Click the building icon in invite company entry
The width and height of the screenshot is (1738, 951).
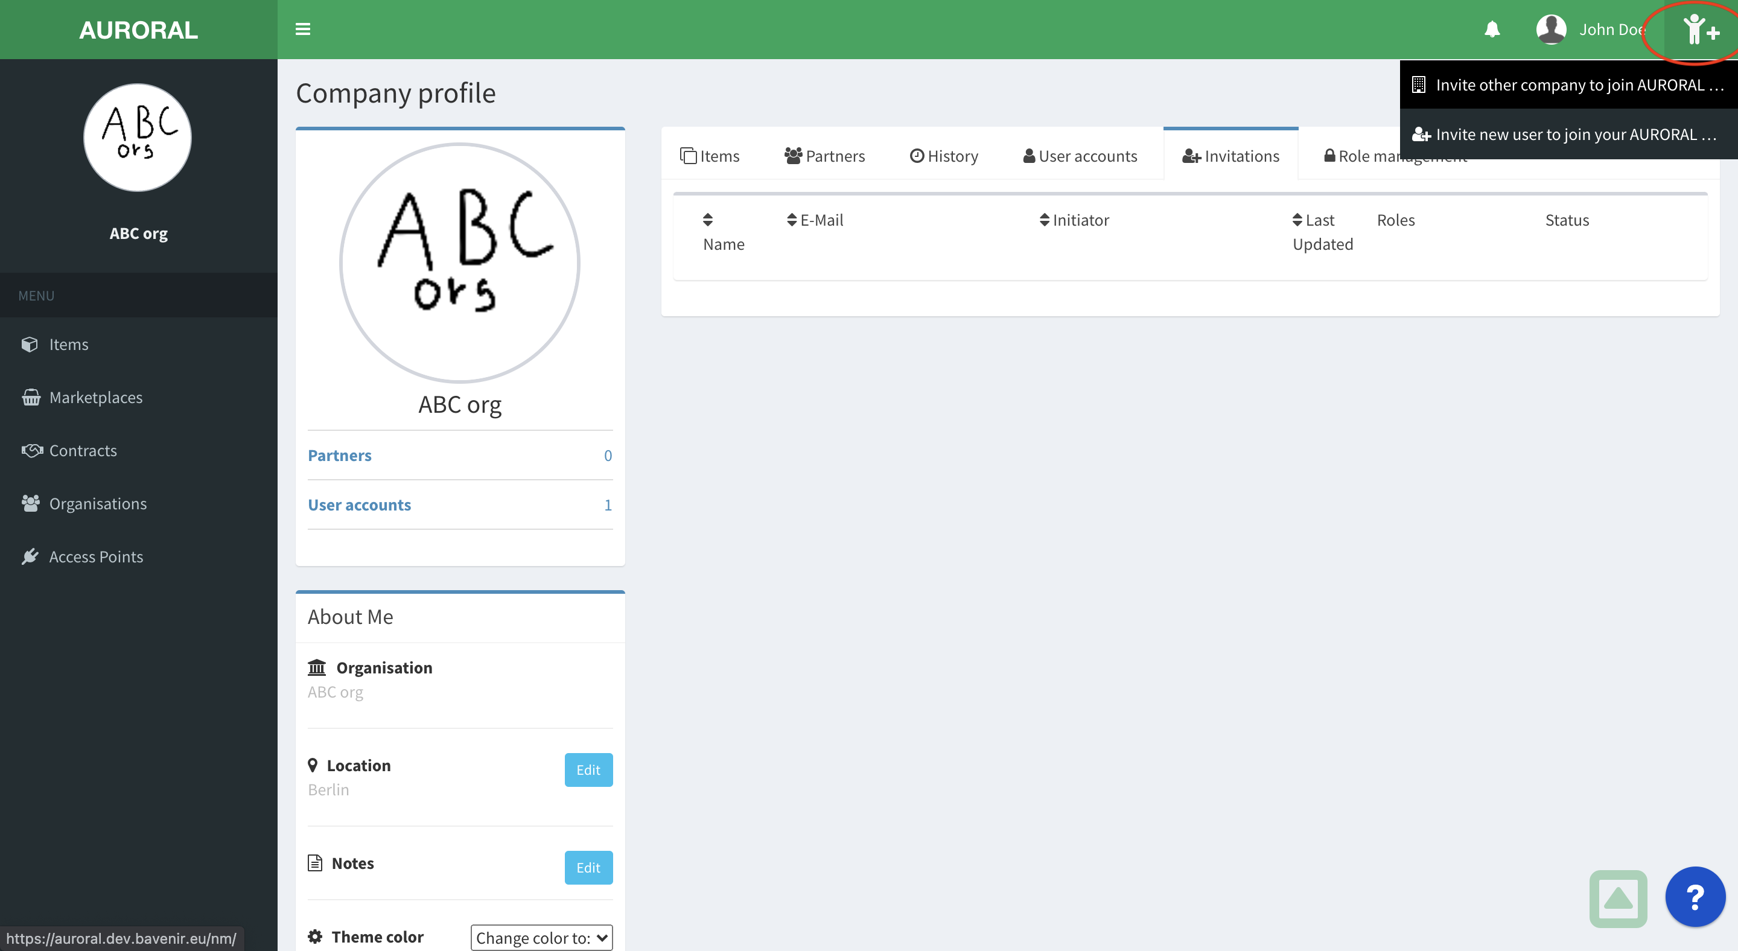point(1418,84)
